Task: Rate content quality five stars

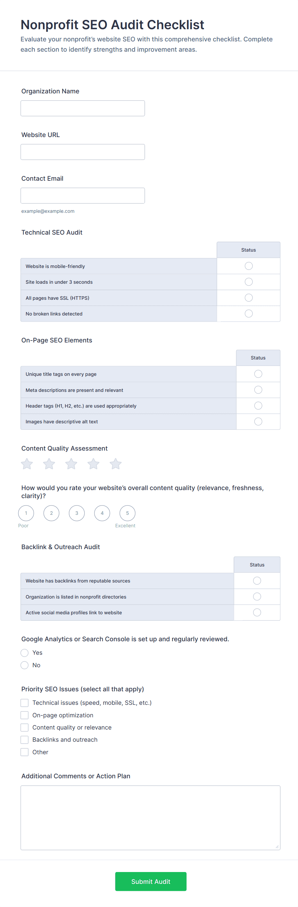Action: point(115,464)
